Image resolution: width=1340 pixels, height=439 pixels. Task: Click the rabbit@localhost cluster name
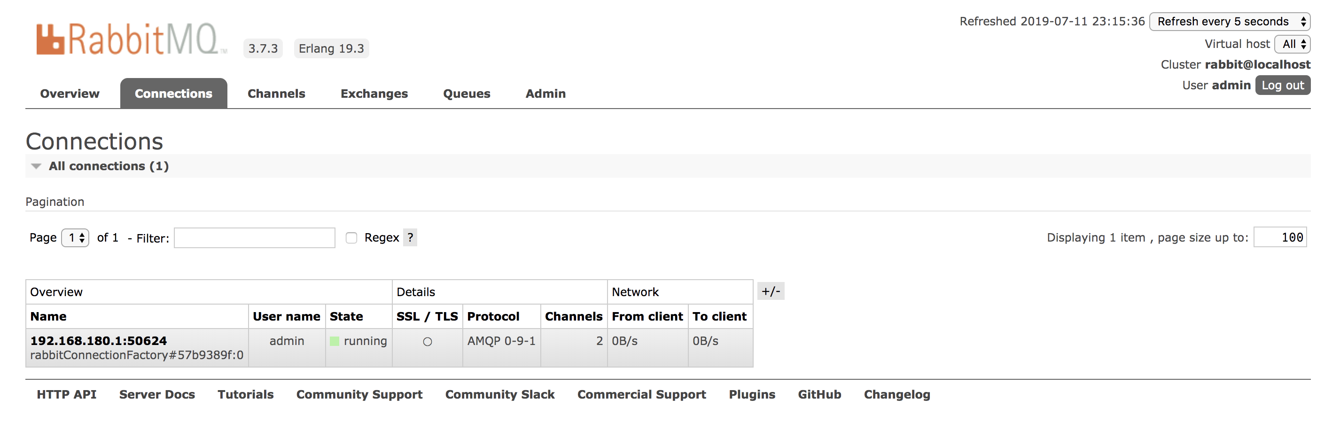(x=1258, y=64)
